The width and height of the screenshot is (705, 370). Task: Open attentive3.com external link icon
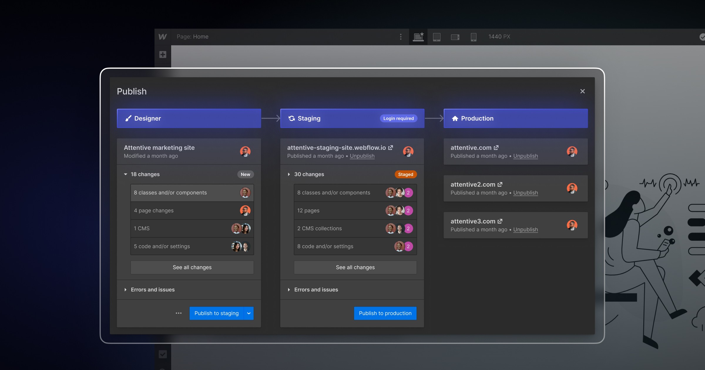click(x=500, y=221)
